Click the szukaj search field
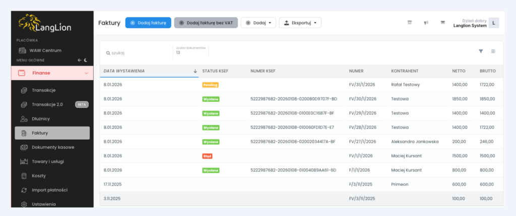 136,52
